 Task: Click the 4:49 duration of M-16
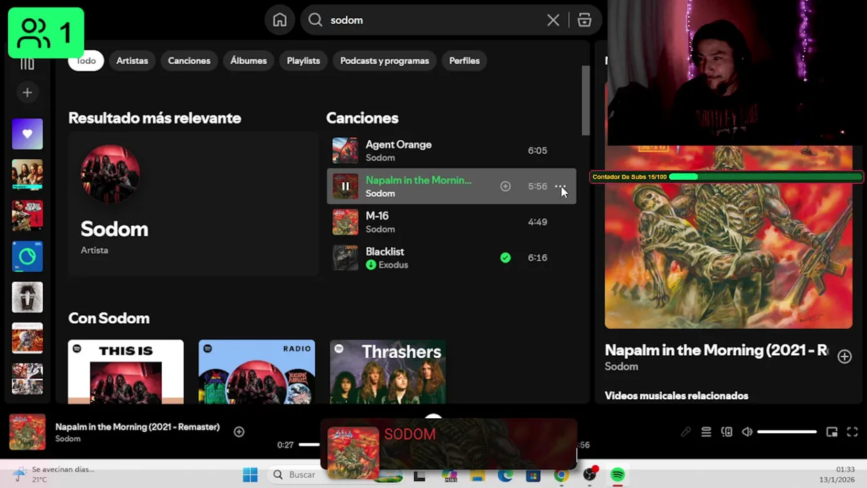click(538, 222)
